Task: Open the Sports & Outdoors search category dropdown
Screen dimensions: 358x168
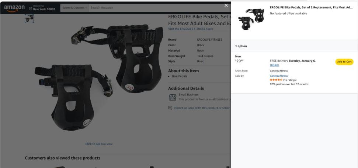Action: (x=74, y=8)
